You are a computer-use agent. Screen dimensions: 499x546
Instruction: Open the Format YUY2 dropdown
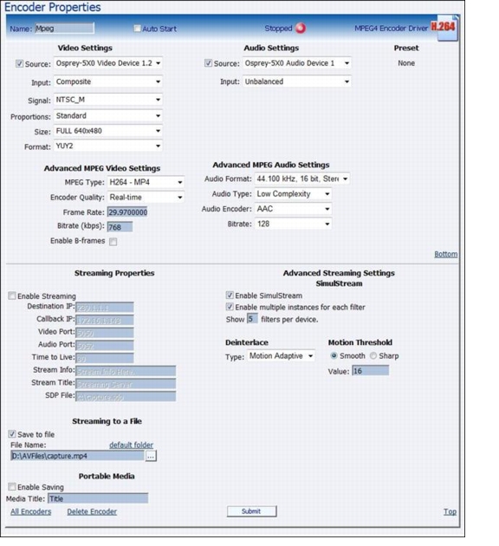pos(108,146)
